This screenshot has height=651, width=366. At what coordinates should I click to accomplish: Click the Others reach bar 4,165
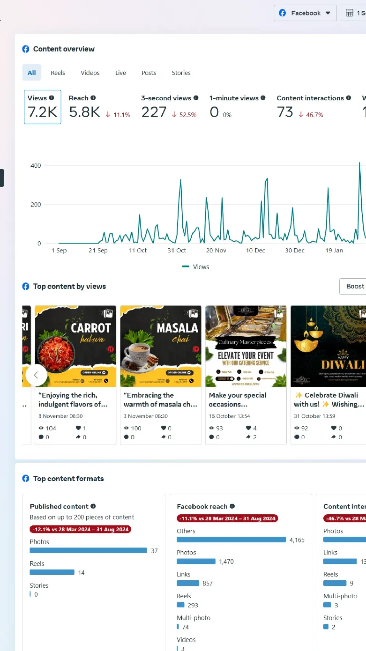(231, 539)
